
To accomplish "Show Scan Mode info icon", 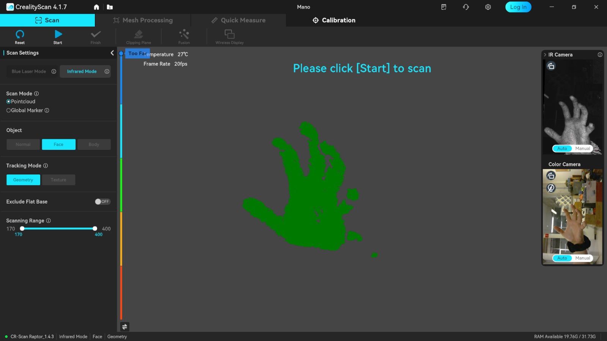I will 36,94.
